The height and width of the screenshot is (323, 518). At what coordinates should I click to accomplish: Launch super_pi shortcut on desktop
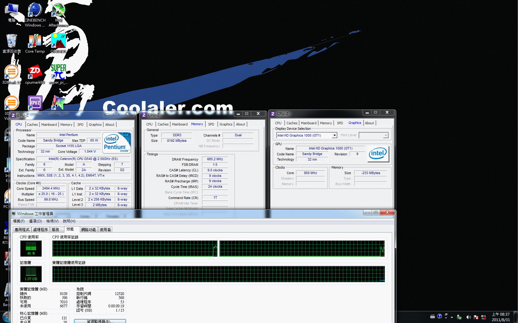(59, 74)
